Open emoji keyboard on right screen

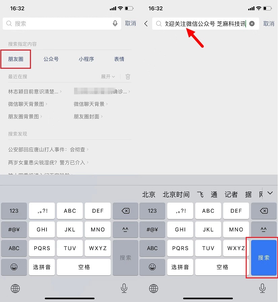152,267
